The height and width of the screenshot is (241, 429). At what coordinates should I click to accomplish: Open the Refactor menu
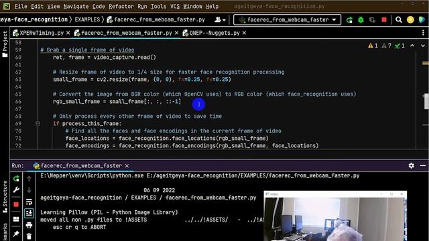point(121,6)
